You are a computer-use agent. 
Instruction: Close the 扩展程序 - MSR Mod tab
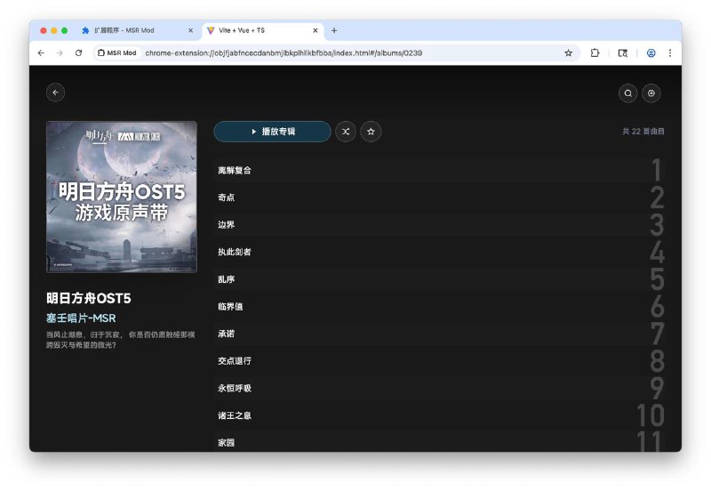tap(190, 30)
